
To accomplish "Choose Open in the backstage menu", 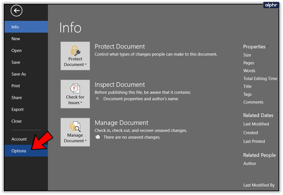I will coord(26,50).
